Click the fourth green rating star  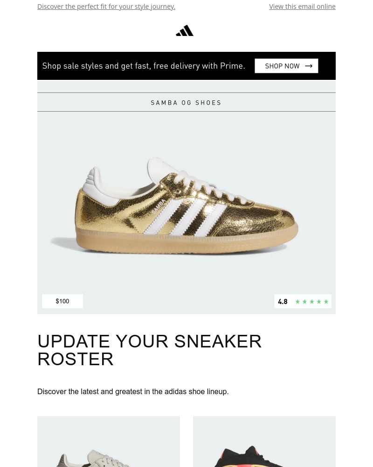tap(319, 302)
